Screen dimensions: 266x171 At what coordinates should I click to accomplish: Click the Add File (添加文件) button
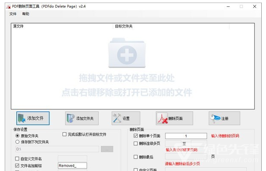pos(33,118)
